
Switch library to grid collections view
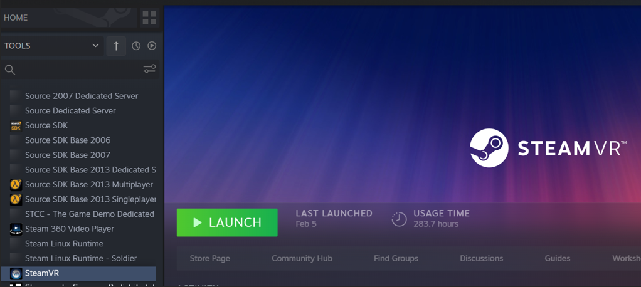pos(149,18)
